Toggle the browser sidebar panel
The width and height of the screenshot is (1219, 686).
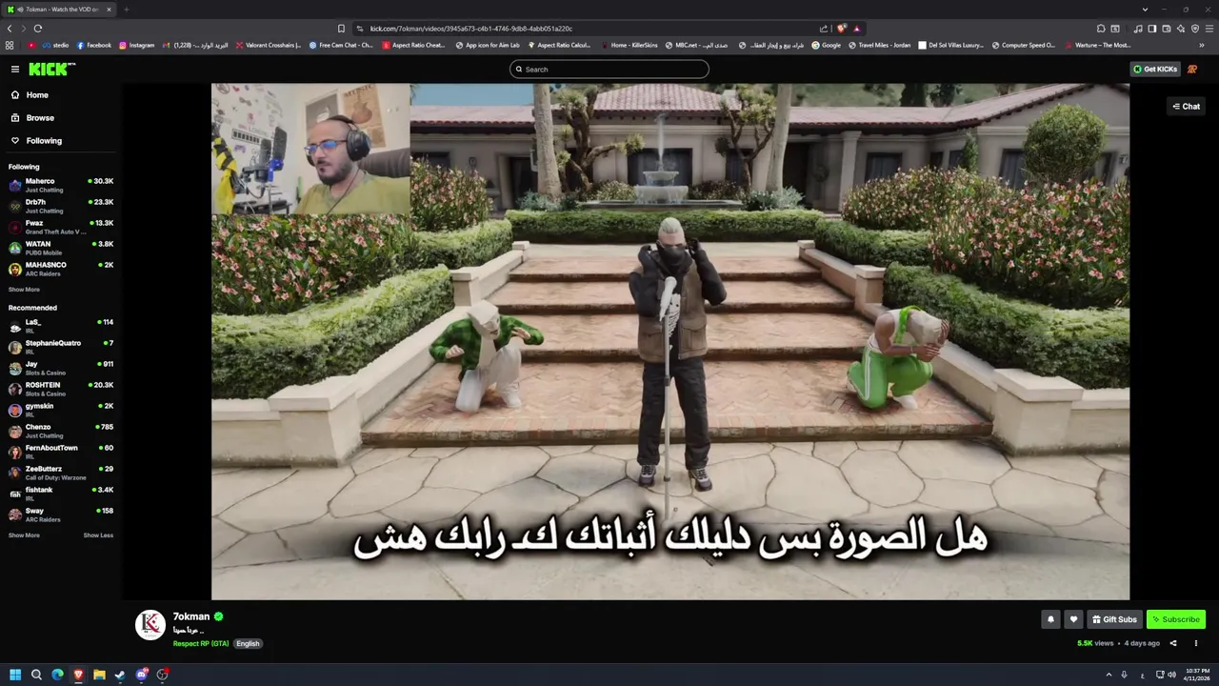click(x=1151, y=29)
